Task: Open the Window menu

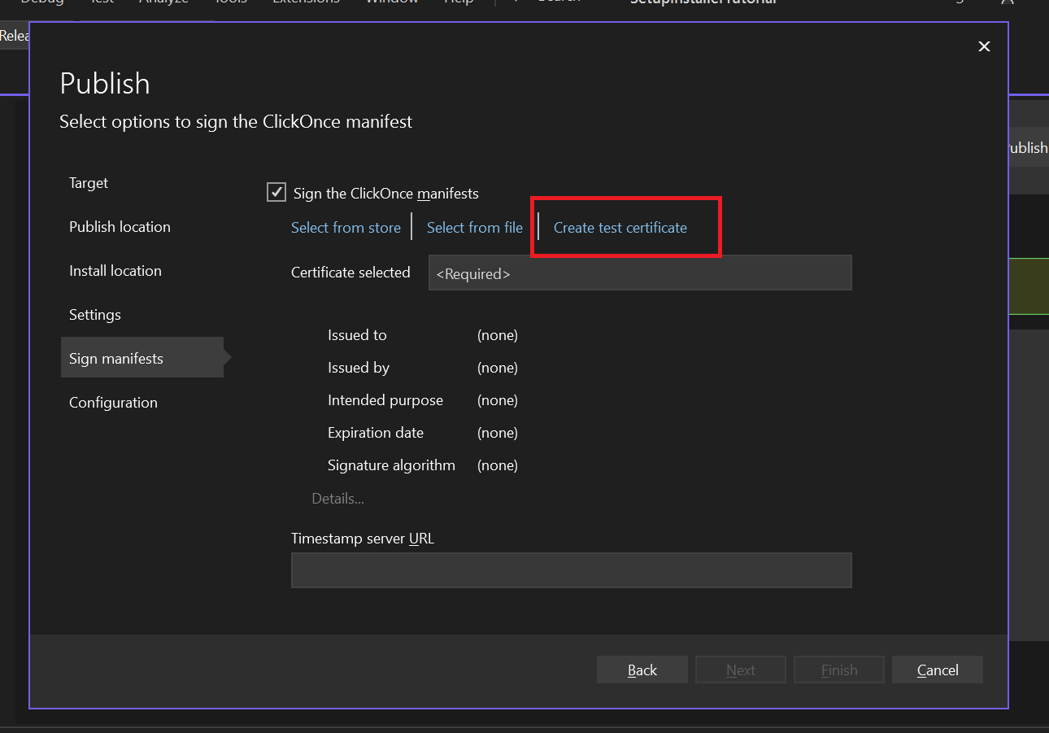Action: coord(391,2)
